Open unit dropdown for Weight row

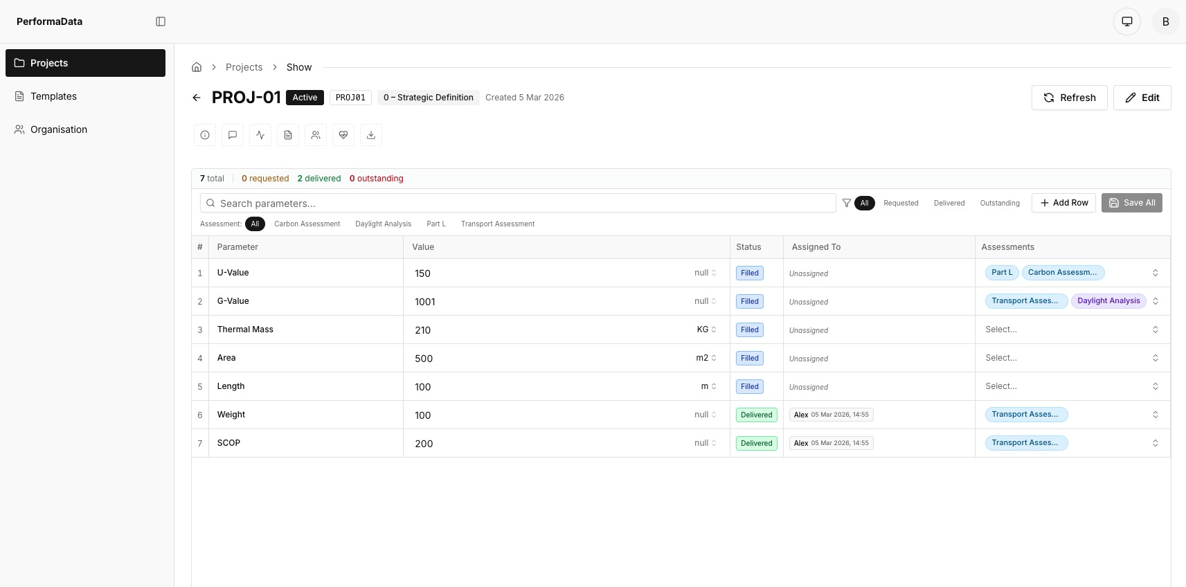pyautogui.click(x=706, y=415)
